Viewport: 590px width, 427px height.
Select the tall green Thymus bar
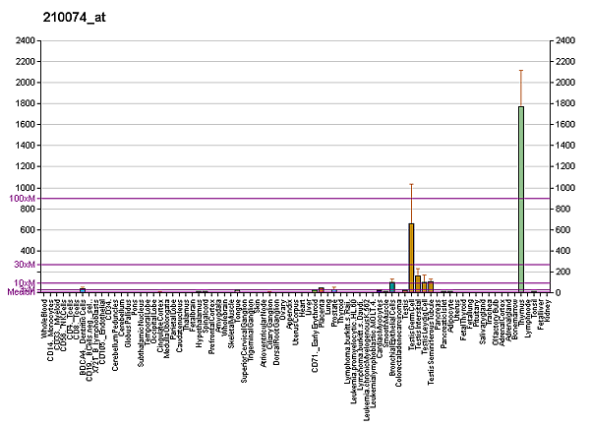click(521, 199)
